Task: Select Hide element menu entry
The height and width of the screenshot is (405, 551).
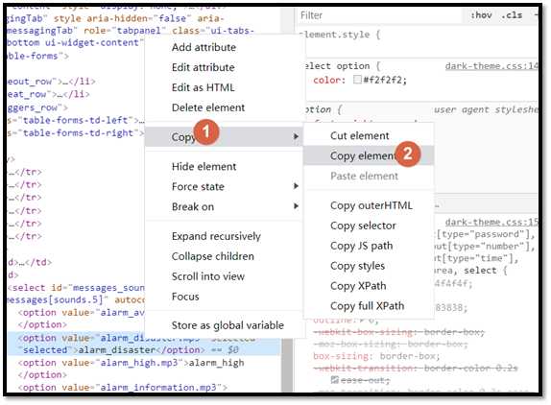Action: 204,166
